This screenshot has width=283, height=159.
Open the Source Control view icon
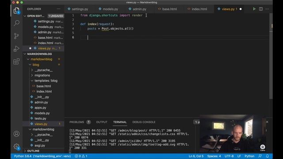click(x=16, y=36)
